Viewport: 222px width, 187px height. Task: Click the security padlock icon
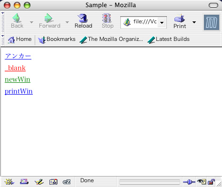(211, 182)
